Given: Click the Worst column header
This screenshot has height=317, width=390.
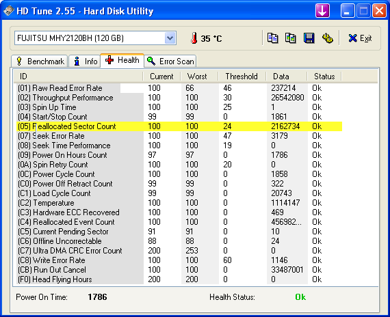Looking at the screenshot, I should pyautogui.click(x=199, y=77).
